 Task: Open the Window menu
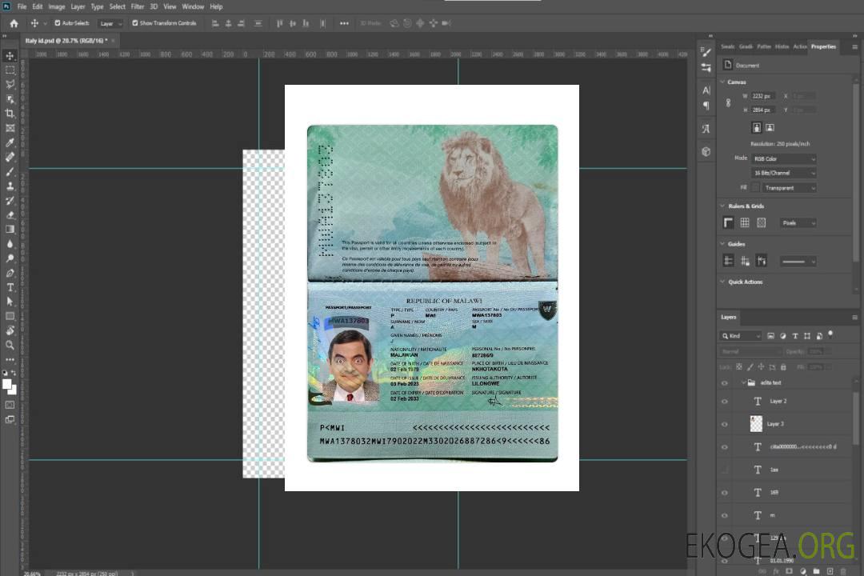(193, 6)
